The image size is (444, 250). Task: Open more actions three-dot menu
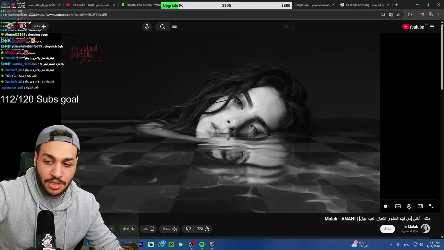coord(111,229)
